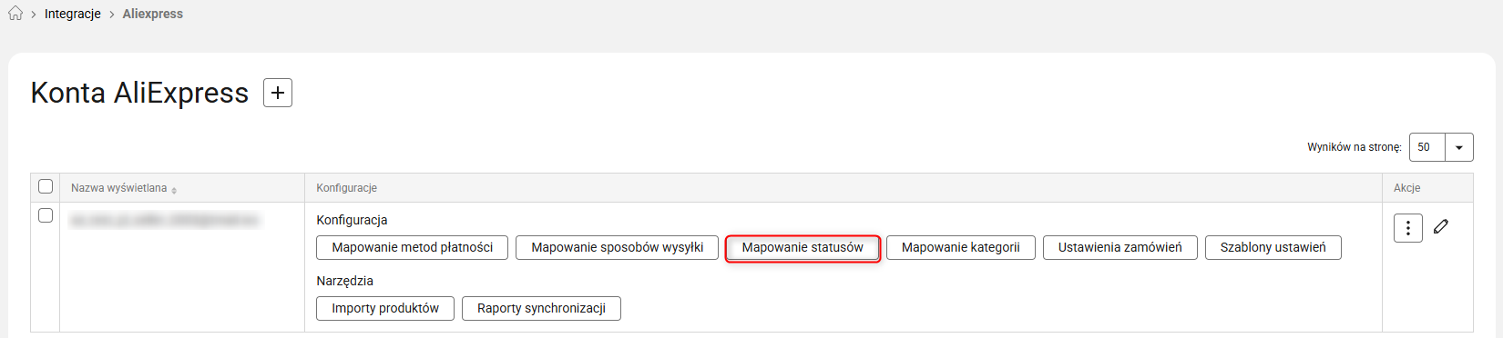Open the three-dot actions menu
This screenshot has width=1503, height=338.
click(x=1408, y=228)
